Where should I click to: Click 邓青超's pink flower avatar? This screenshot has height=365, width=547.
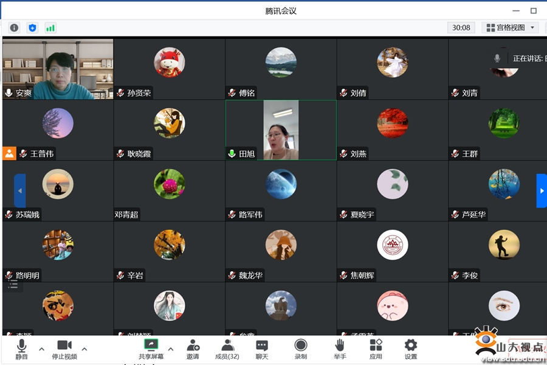point(170,184)
